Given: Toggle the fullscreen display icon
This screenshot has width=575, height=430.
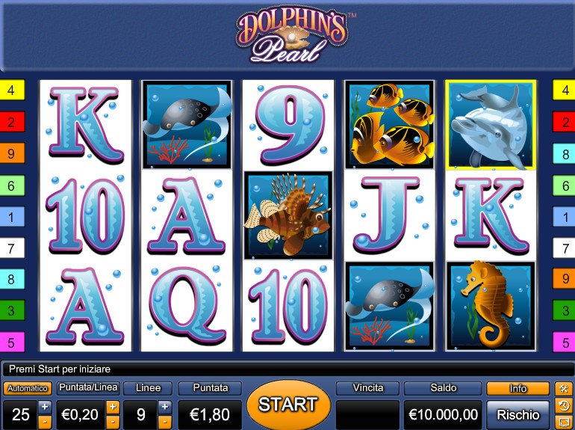Looking at the screenshot, I should pos(564,422).
